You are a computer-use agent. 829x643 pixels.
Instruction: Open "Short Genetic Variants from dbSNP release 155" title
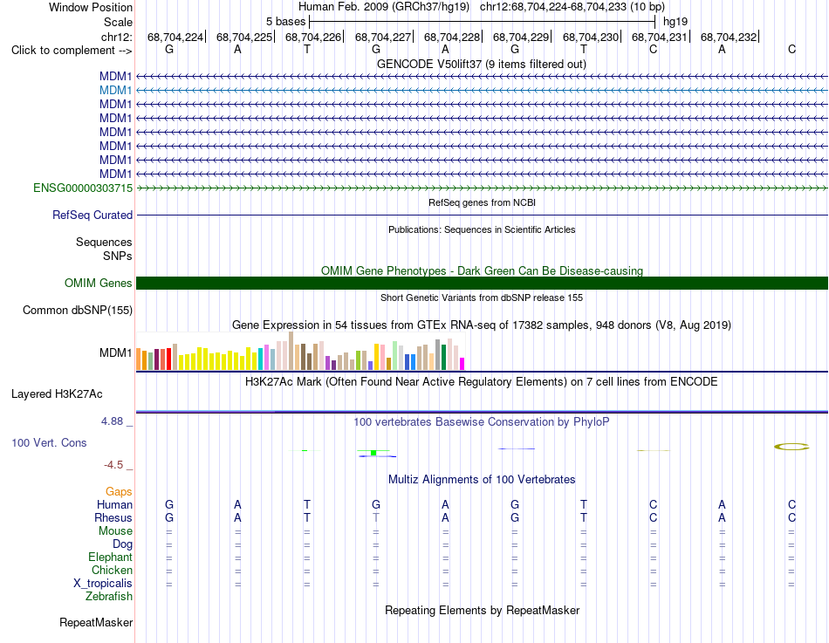482,298
